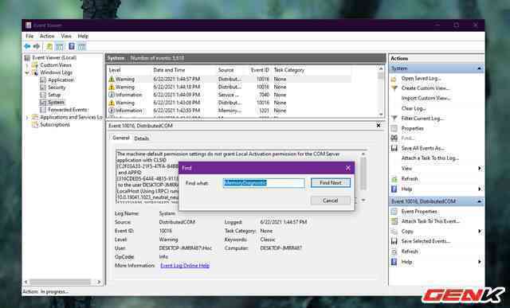Click Clear Log in Actions pane
The height and width of the screenshot is (308, 510).
coord(414,108)
